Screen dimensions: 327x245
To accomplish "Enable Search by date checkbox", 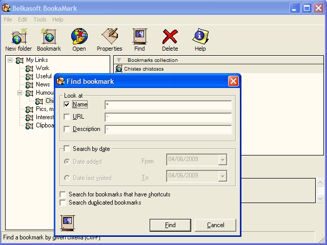I will (x=67, y=149).
